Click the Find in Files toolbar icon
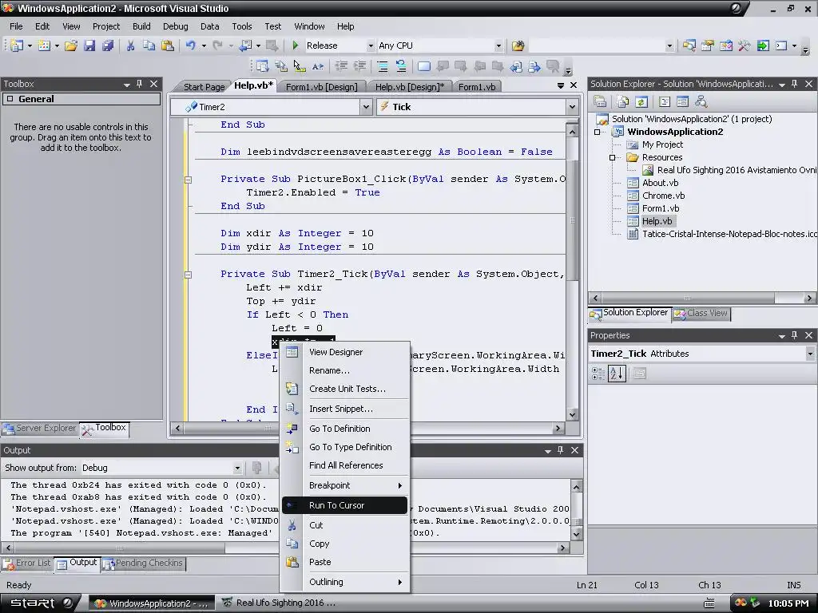The image size is (818, 613). pyautogui.click(x=518, y=45)
